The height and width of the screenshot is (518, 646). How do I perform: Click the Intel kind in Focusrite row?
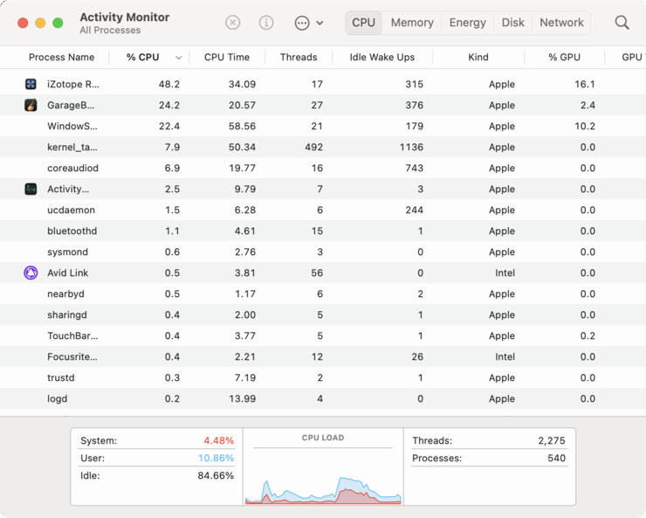tap(505, 357)
